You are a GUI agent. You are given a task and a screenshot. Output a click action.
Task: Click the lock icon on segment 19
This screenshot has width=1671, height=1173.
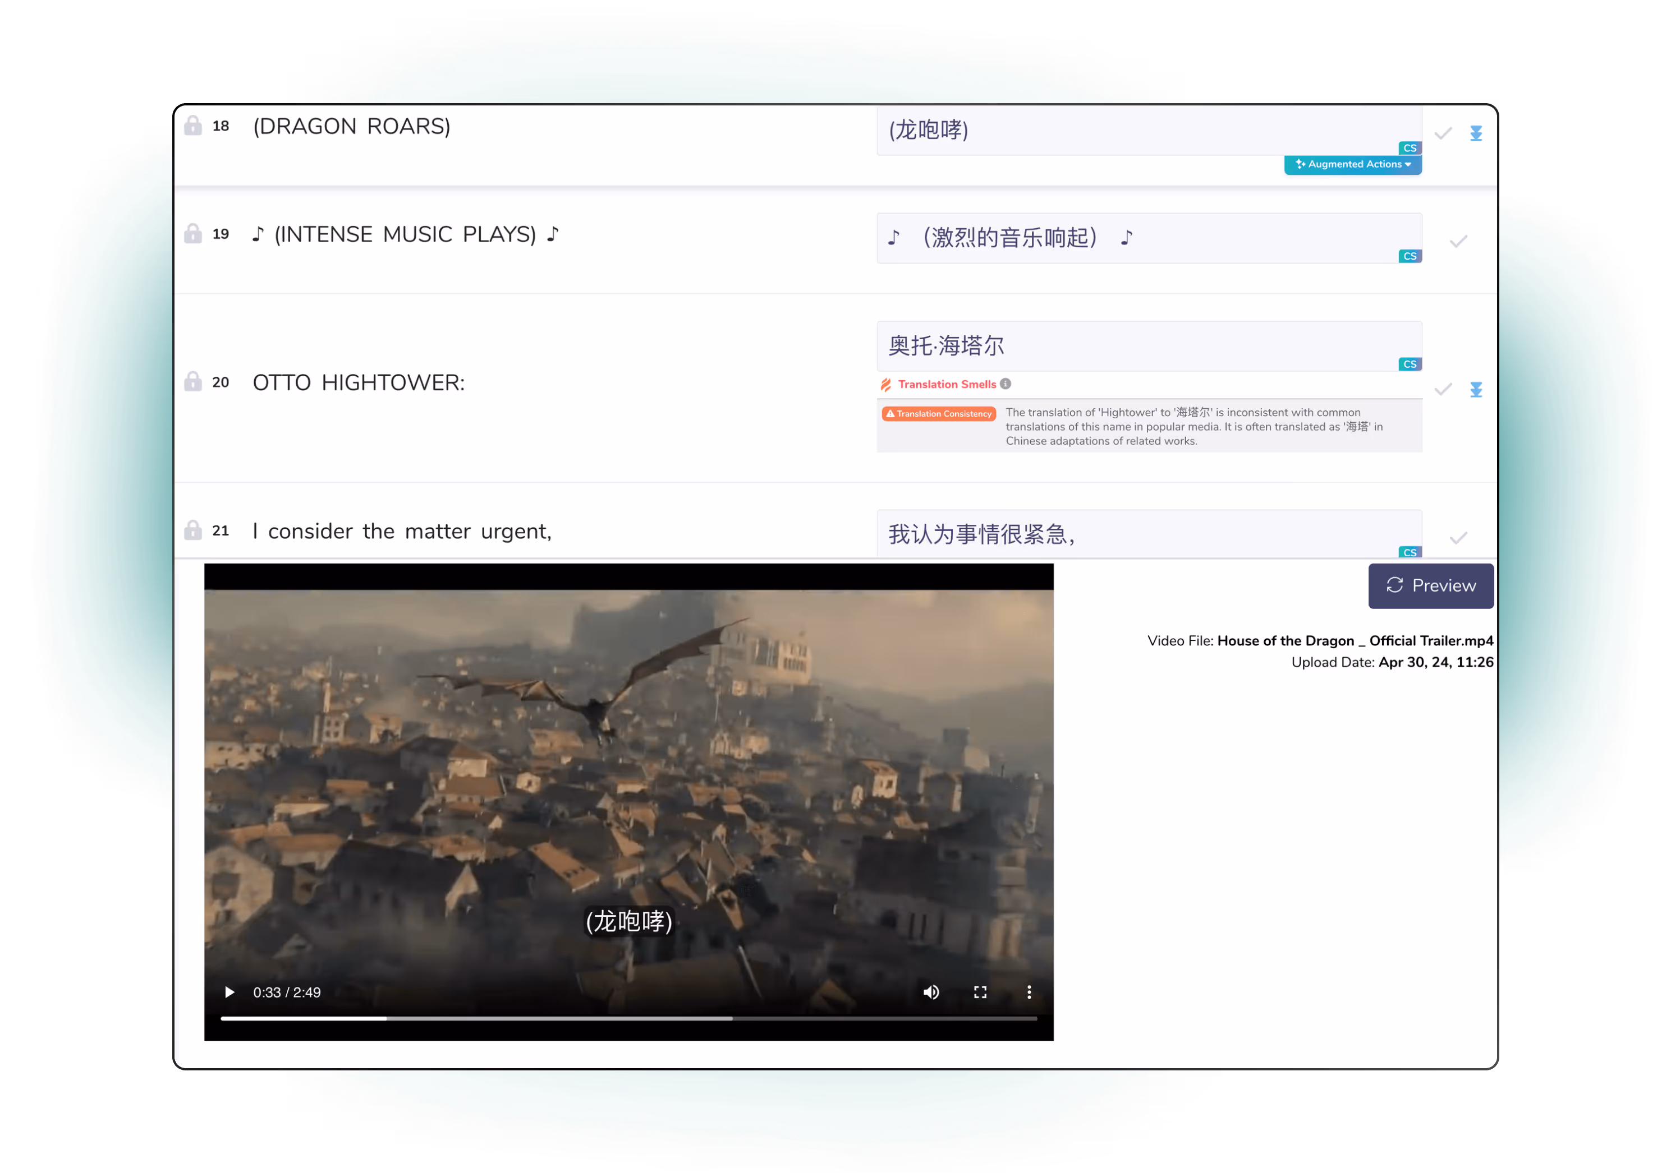[x=193, y=233]
